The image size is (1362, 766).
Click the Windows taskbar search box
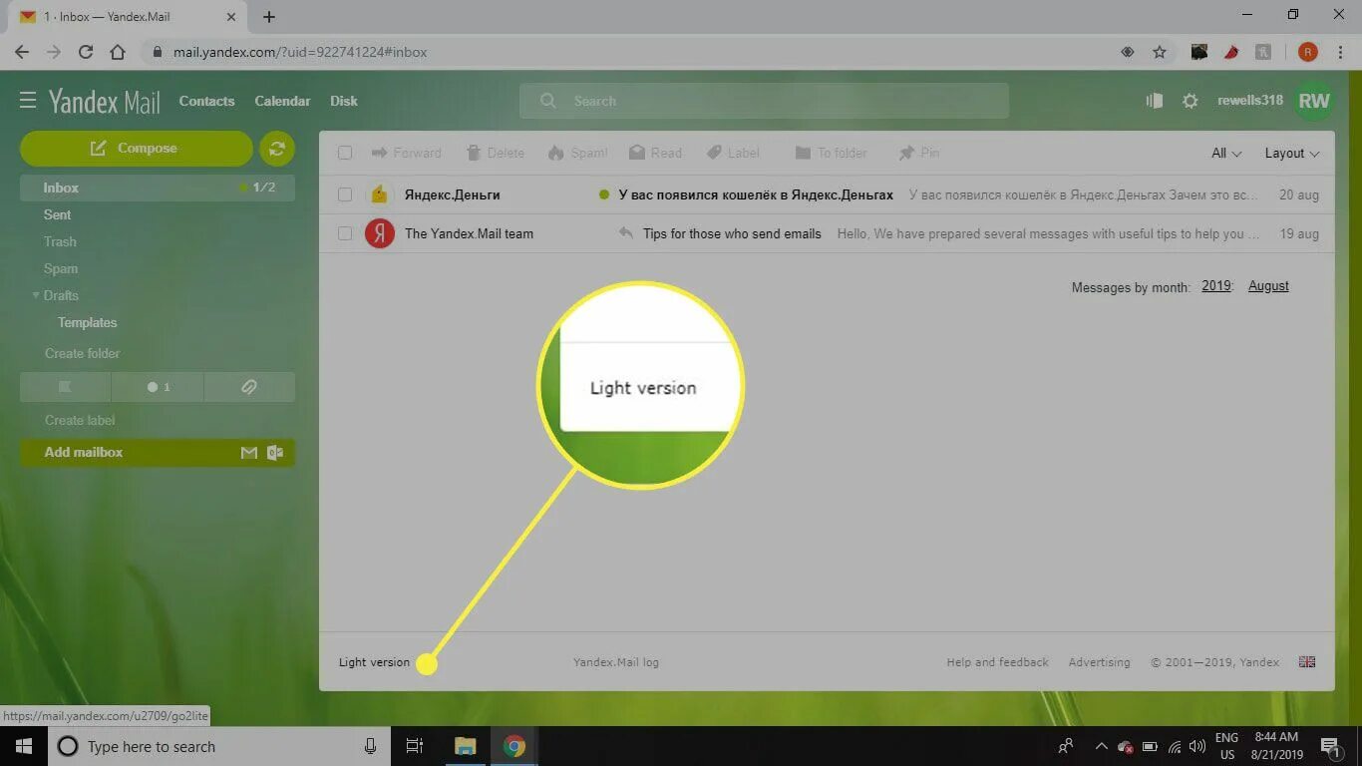coord(218,746)
